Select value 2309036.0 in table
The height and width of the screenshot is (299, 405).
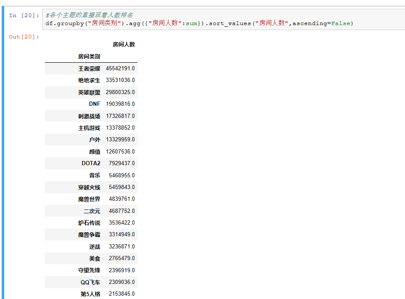(x=122, y=282)
